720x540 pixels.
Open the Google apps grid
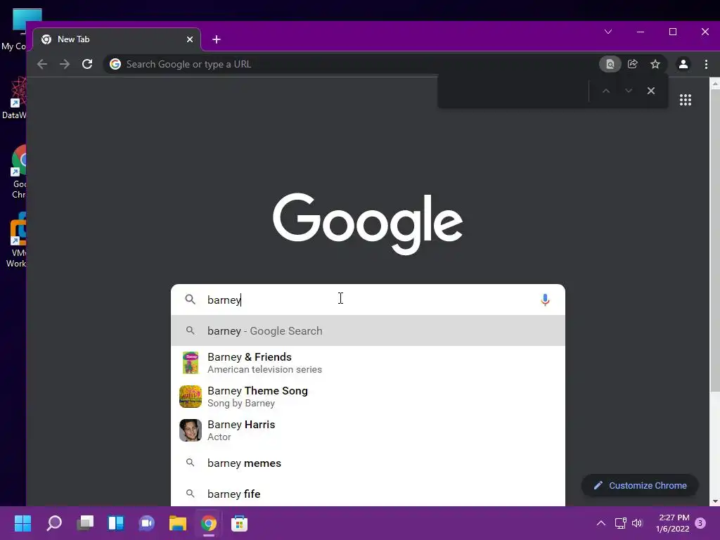pos(686,100)
